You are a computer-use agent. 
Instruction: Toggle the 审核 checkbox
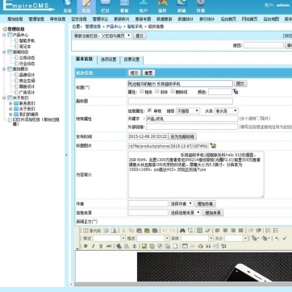149,111
